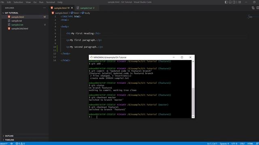259x145 pixels.
Task: Maximize the MINGW64 Git Bash window
Action: click(x=182, y=57)
